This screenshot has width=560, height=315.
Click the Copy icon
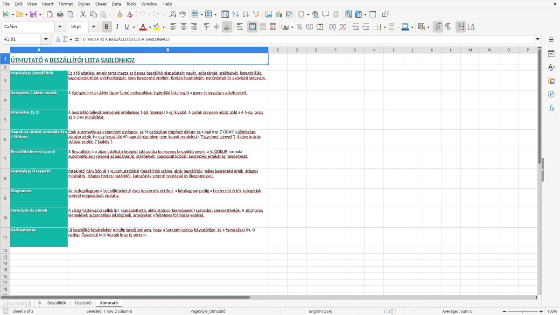point(93,14)
